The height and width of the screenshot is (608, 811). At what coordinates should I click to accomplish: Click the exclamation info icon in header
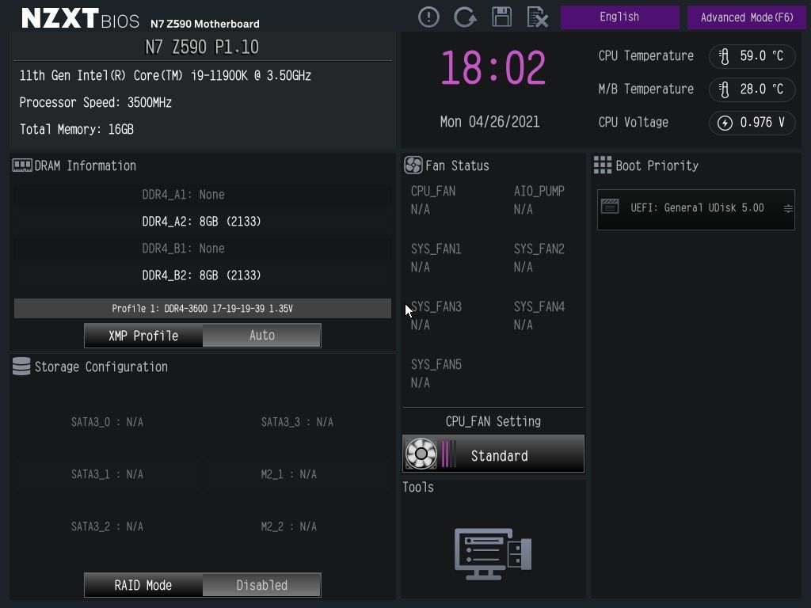pos(428,17)
